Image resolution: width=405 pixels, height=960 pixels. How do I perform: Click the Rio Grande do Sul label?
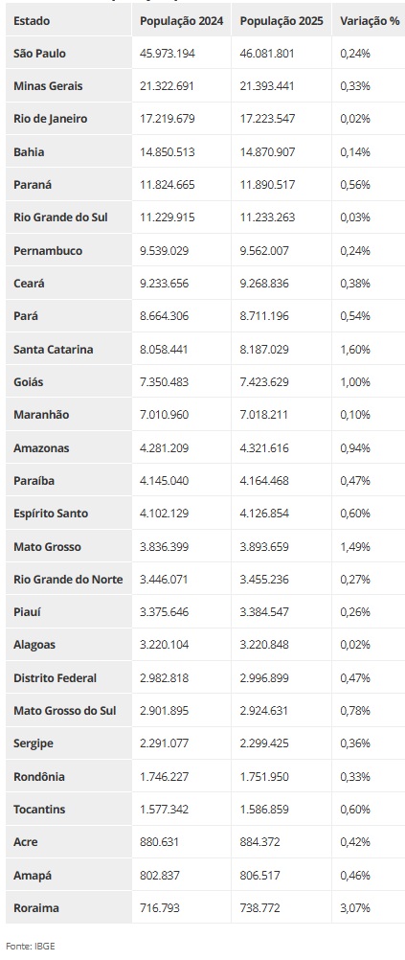tap(60, 217)
